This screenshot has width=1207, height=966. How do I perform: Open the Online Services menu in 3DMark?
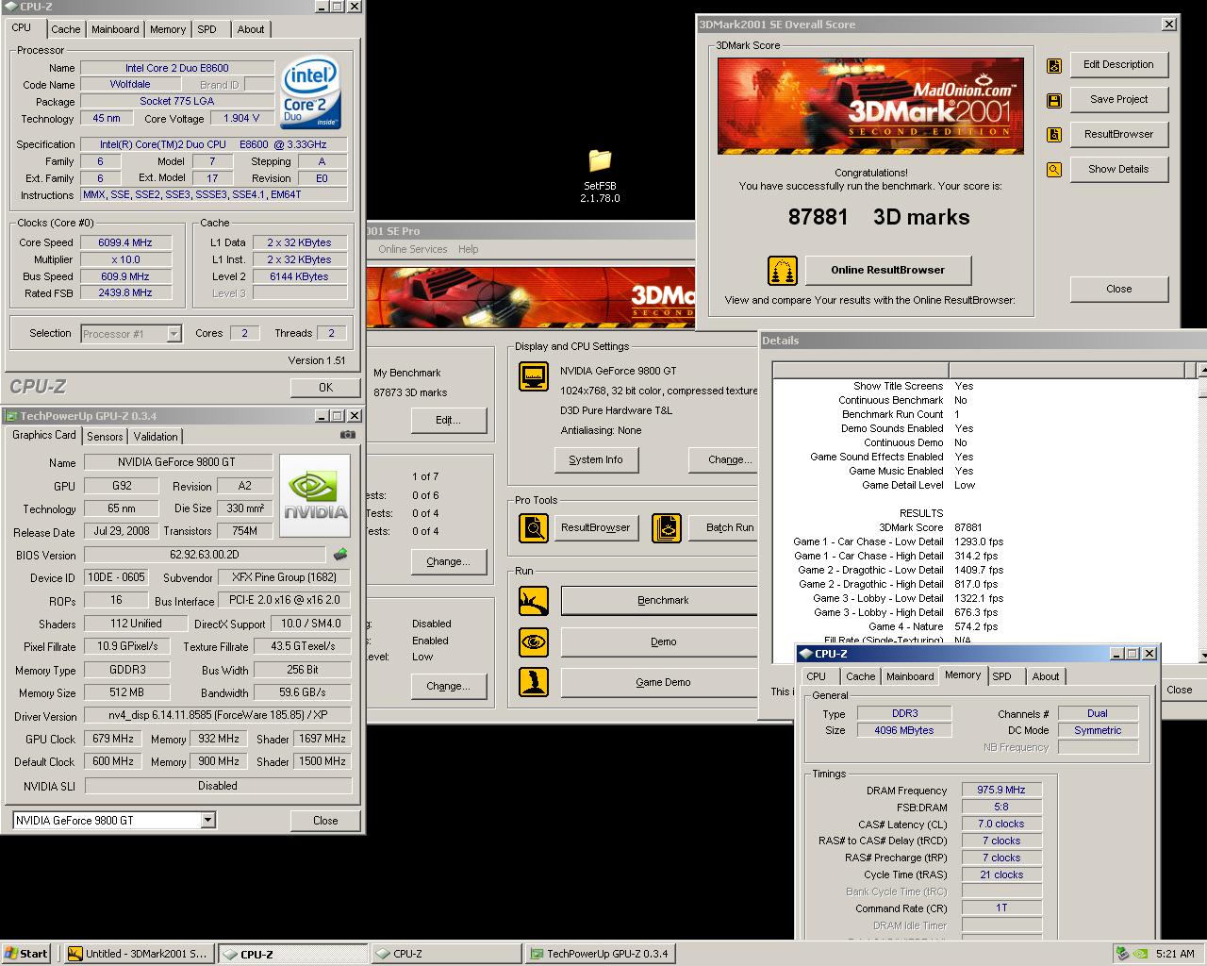(x=413, y=249)
